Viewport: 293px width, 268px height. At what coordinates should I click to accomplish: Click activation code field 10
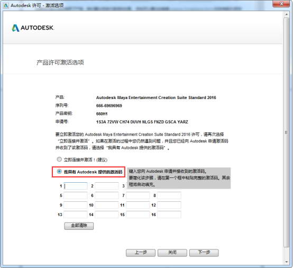click(107, 205)
